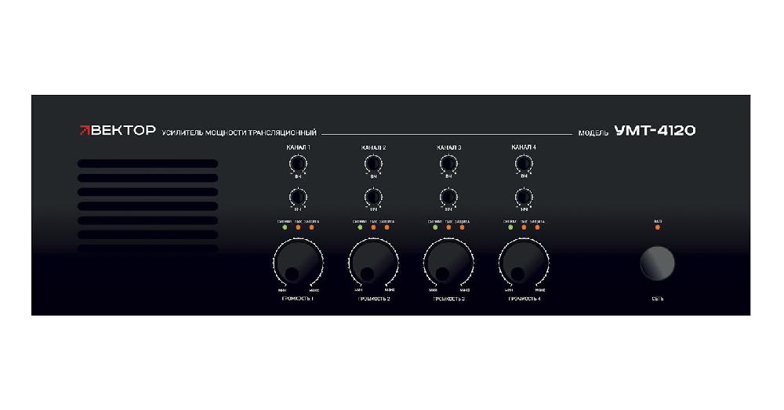
Task: Click the top ventilation grille slot
Action: click(x=147, y=164)
